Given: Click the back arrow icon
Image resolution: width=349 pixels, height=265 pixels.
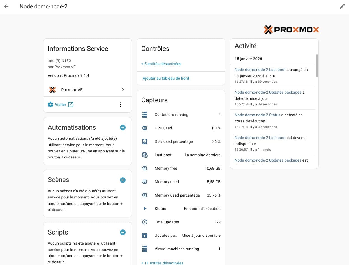Looking at the screenshot, I should (6, 6).
